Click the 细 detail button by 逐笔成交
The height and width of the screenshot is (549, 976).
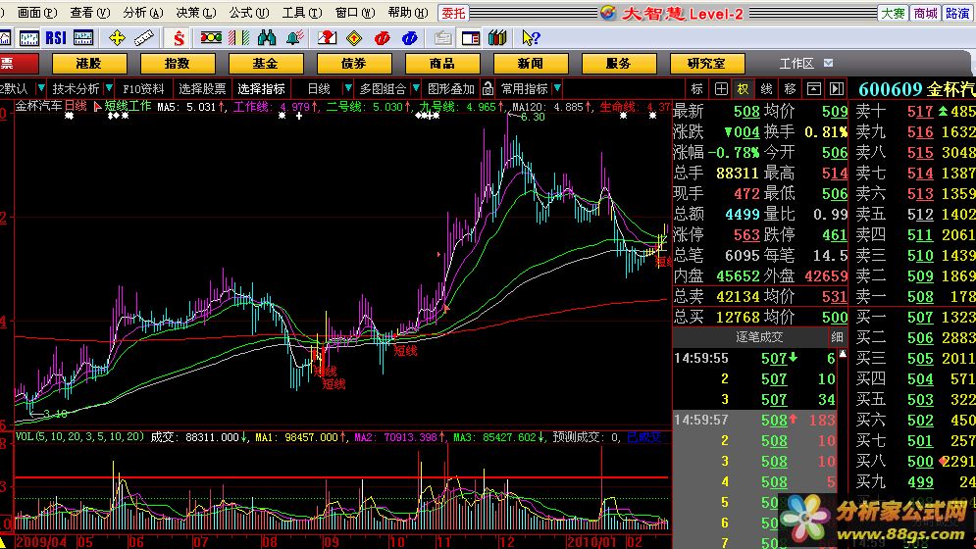[x=837, y=336]
